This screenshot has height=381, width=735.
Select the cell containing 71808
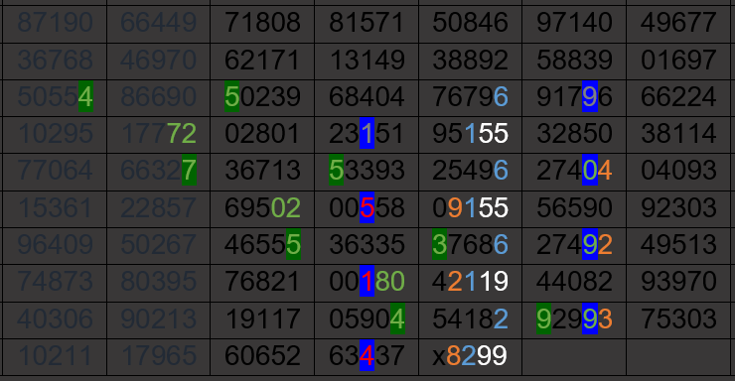(262, 24)
